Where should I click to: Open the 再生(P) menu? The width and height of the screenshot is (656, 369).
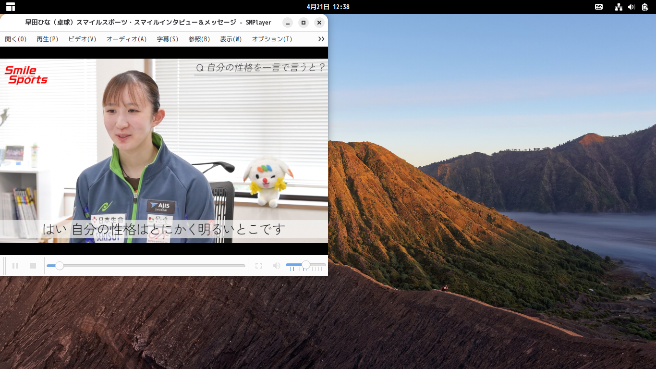click(47, 39)
